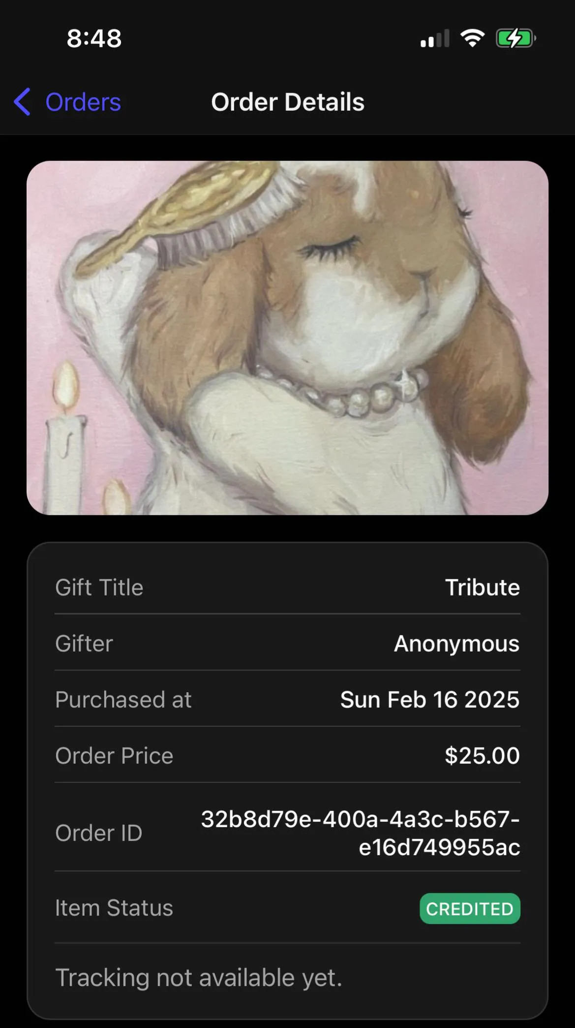
Task: Tap the Gift Title row label
Action: coord(99,587)
